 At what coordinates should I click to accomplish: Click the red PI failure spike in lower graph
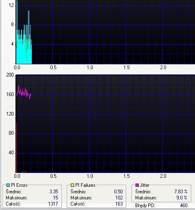point(17,148)
